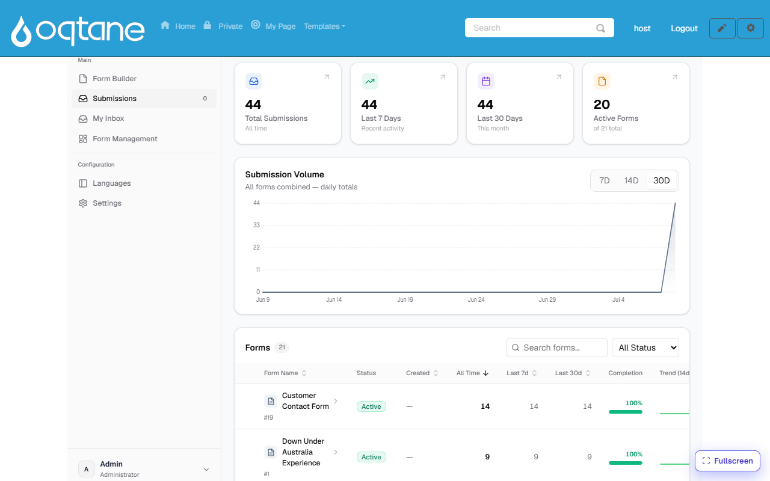This screenshot has height=481, width=770.
Task: Click the Languages panel icon
Action: point(83,183)
